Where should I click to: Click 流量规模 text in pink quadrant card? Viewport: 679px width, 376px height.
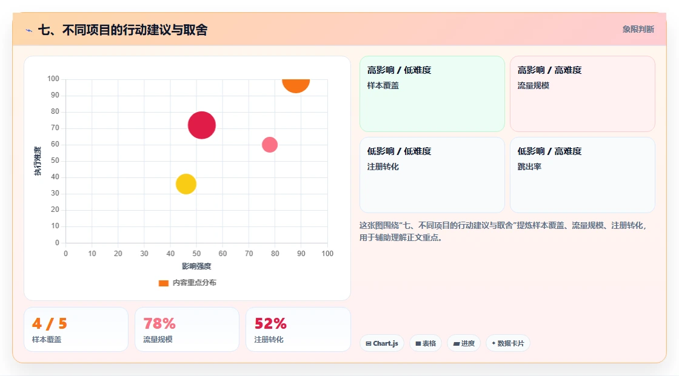click(x=533, y=85)
